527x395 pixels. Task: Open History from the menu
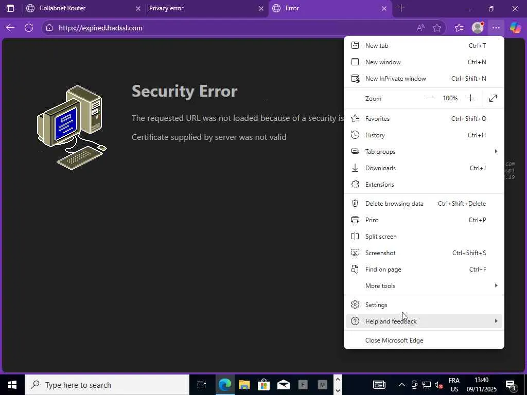pyautogui.click(x=424, y=135)
